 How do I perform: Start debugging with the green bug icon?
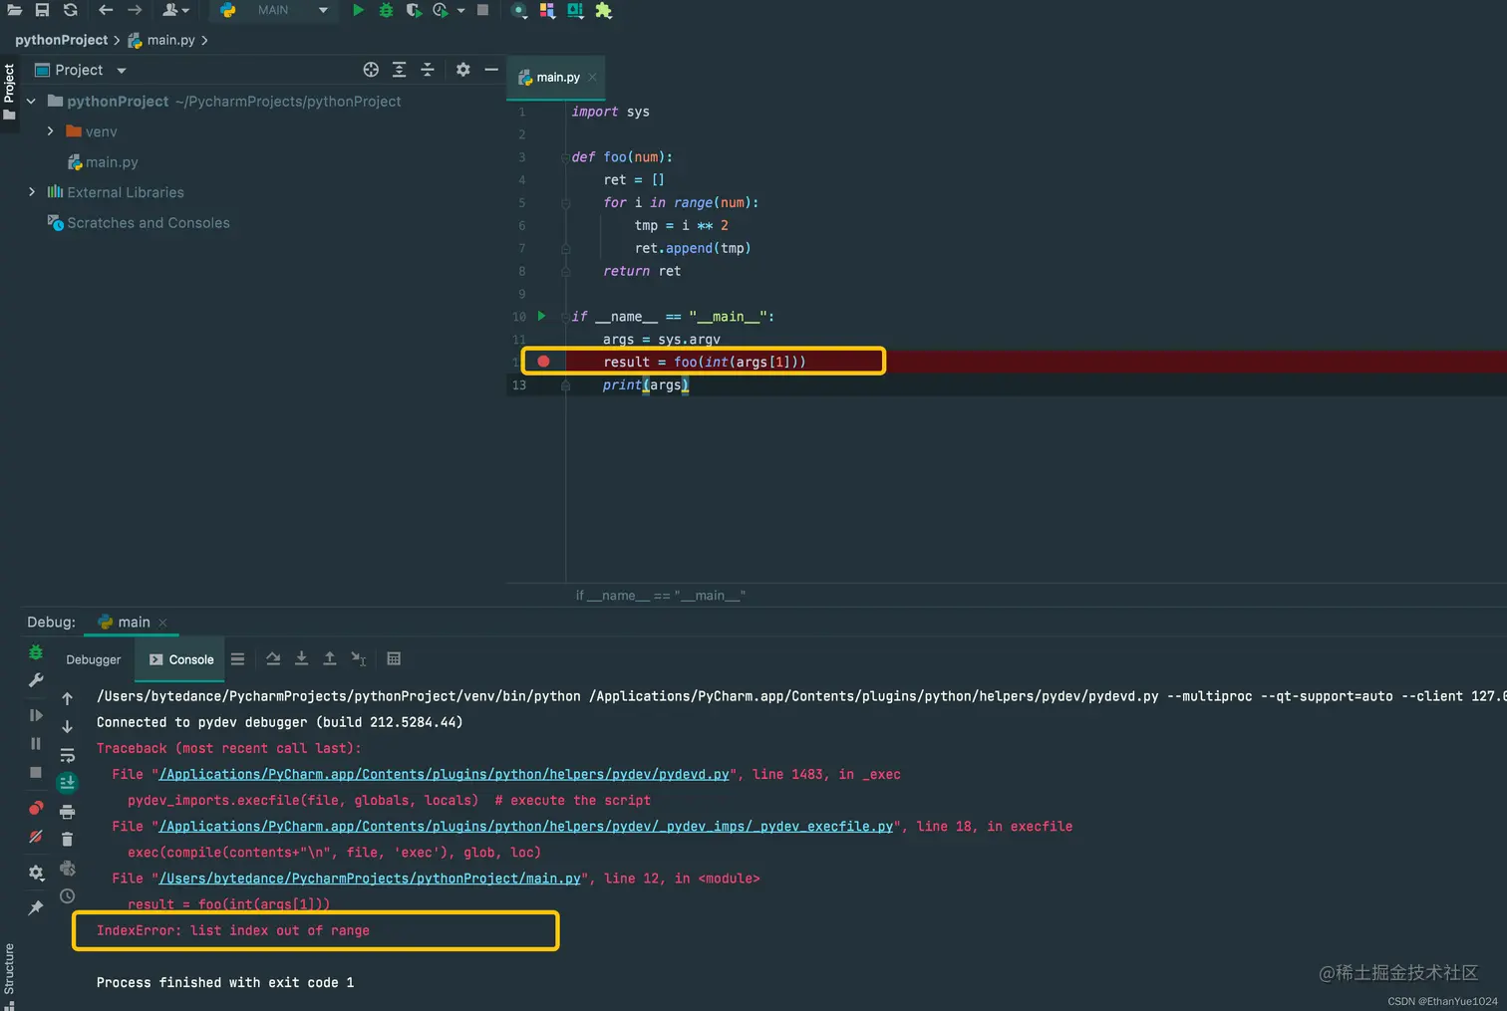pos(386,10)
